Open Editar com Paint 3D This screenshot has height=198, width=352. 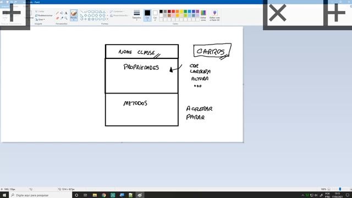pyautogui.click(x=215, y=15)
